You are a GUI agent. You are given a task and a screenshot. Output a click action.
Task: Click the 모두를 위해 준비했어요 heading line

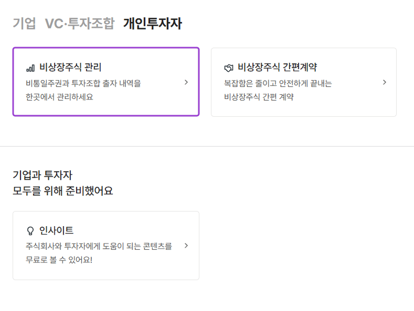tap(62, 191)
